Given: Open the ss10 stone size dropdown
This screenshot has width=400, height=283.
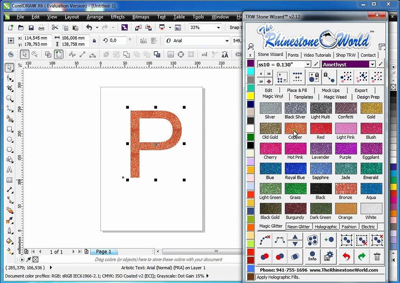Looking at the screenshot, I should click(x=308, y=64).
